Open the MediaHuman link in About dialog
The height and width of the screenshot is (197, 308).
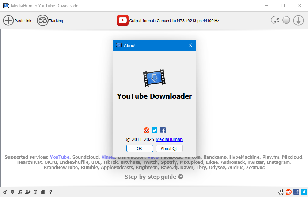[x=169, y=139]
